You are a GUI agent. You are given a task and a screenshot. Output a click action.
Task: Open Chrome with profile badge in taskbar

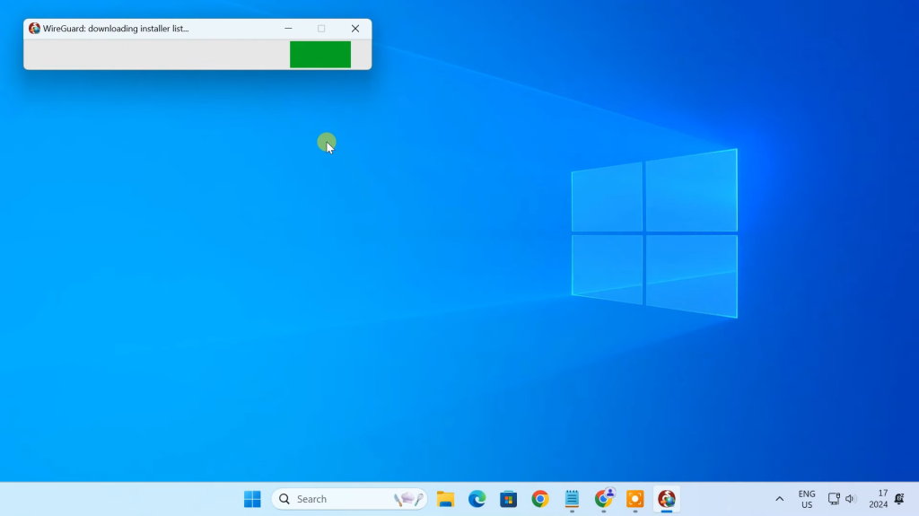(604, 499)
